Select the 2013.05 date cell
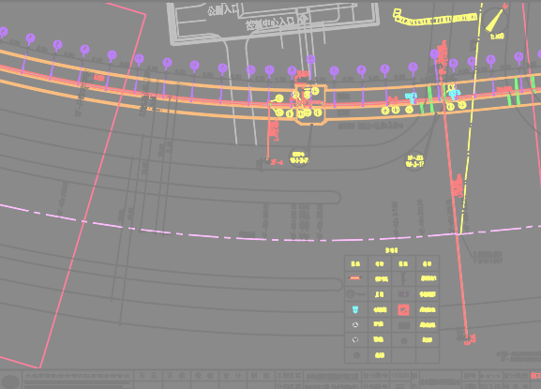Image resolution: width=541 pixels, height=389 pixels. [490, 386]
